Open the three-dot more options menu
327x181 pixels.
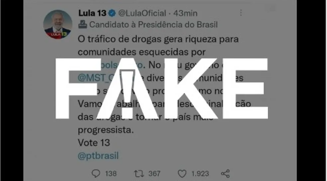(241, 13)
